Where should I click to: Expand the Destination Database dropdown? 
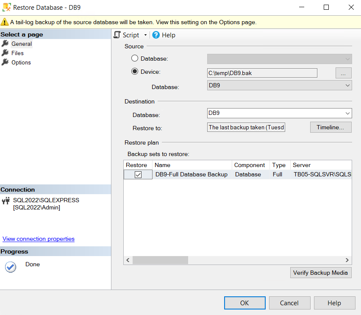pyautogui.click(x=347, y=113)
